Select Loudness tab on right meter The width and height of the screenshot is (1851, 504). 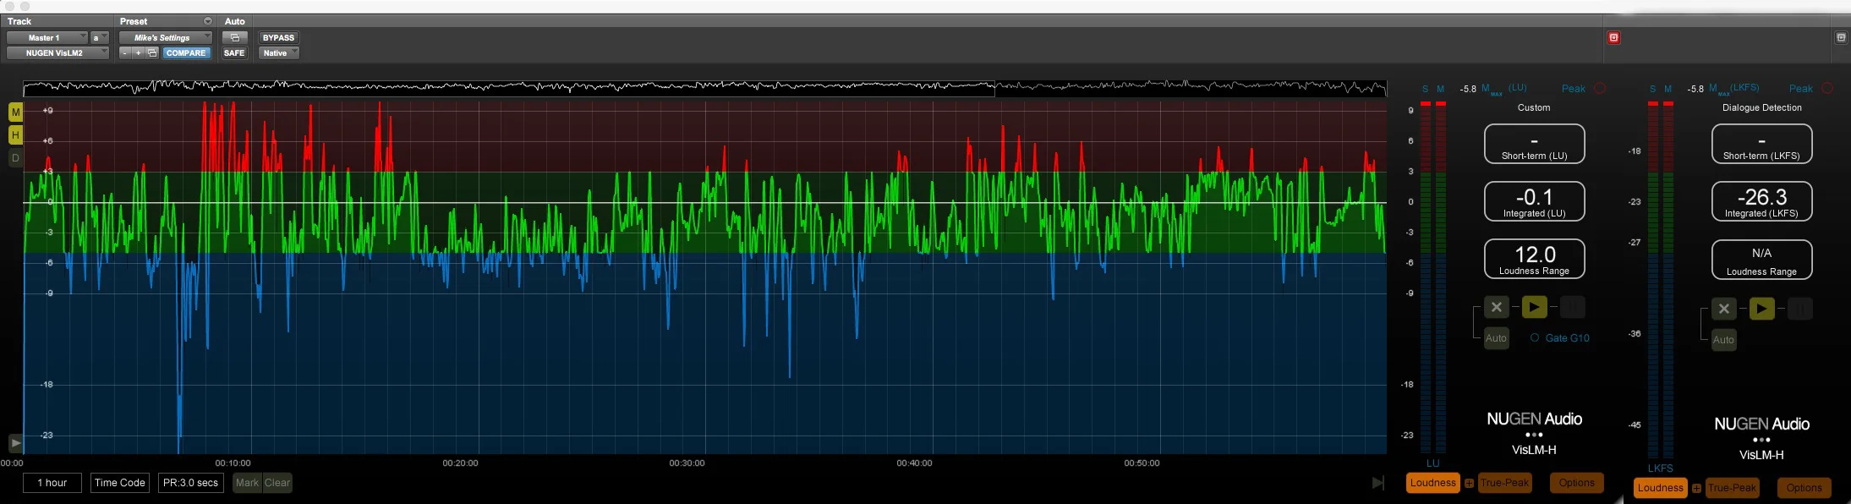[x=1660, y=488]
